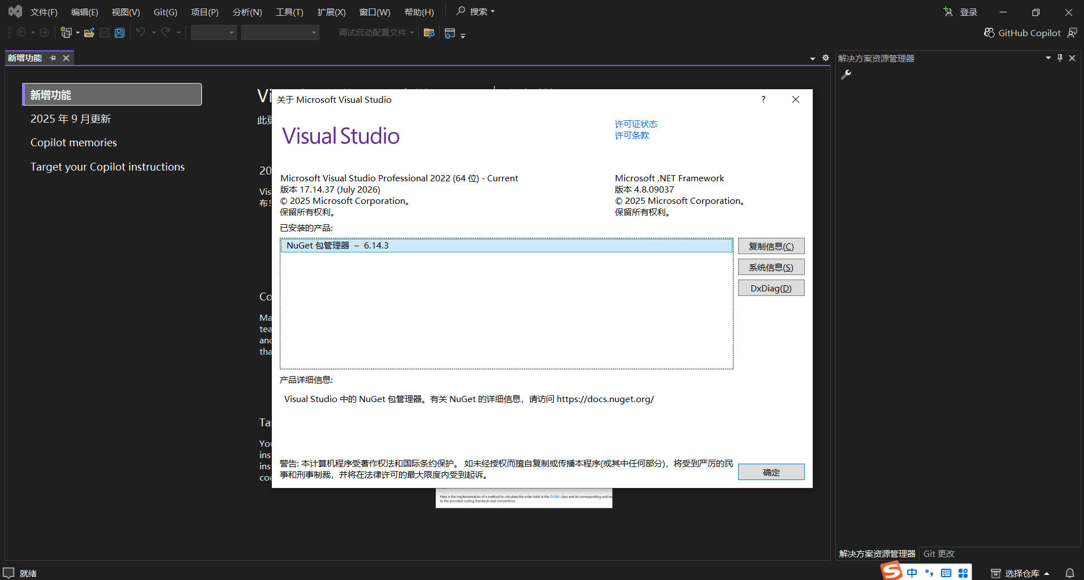Click the 复制信息(C) button
This screenshot has width=1084, height=580.
tap(771, 246)
